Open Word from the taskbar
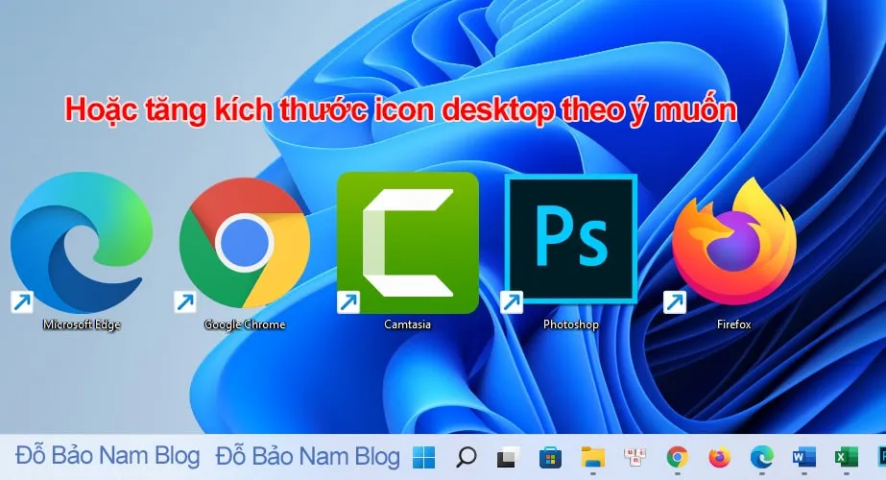886x480 pixels. point(804,457)
